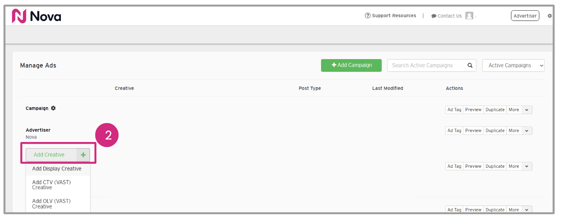The width and height of the screenshot is (564, 222).
Task: Click Preview in the Advertiser row
Action: [x=473, y=131]
